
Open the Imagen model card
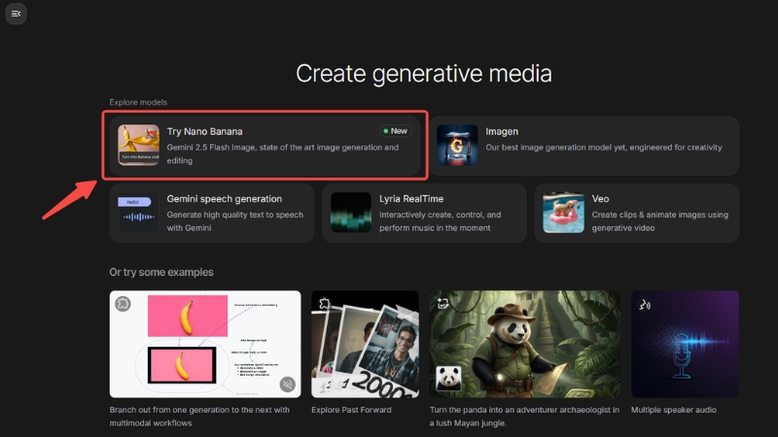[x=584, y=145]
